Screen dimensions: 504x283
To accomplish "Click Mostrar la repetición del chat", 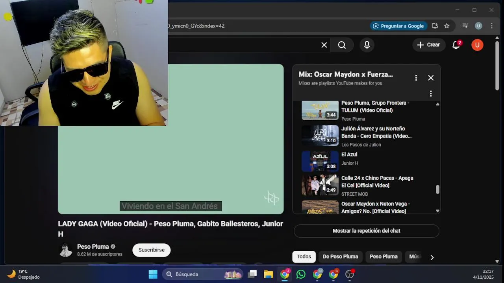I will 366,231.
